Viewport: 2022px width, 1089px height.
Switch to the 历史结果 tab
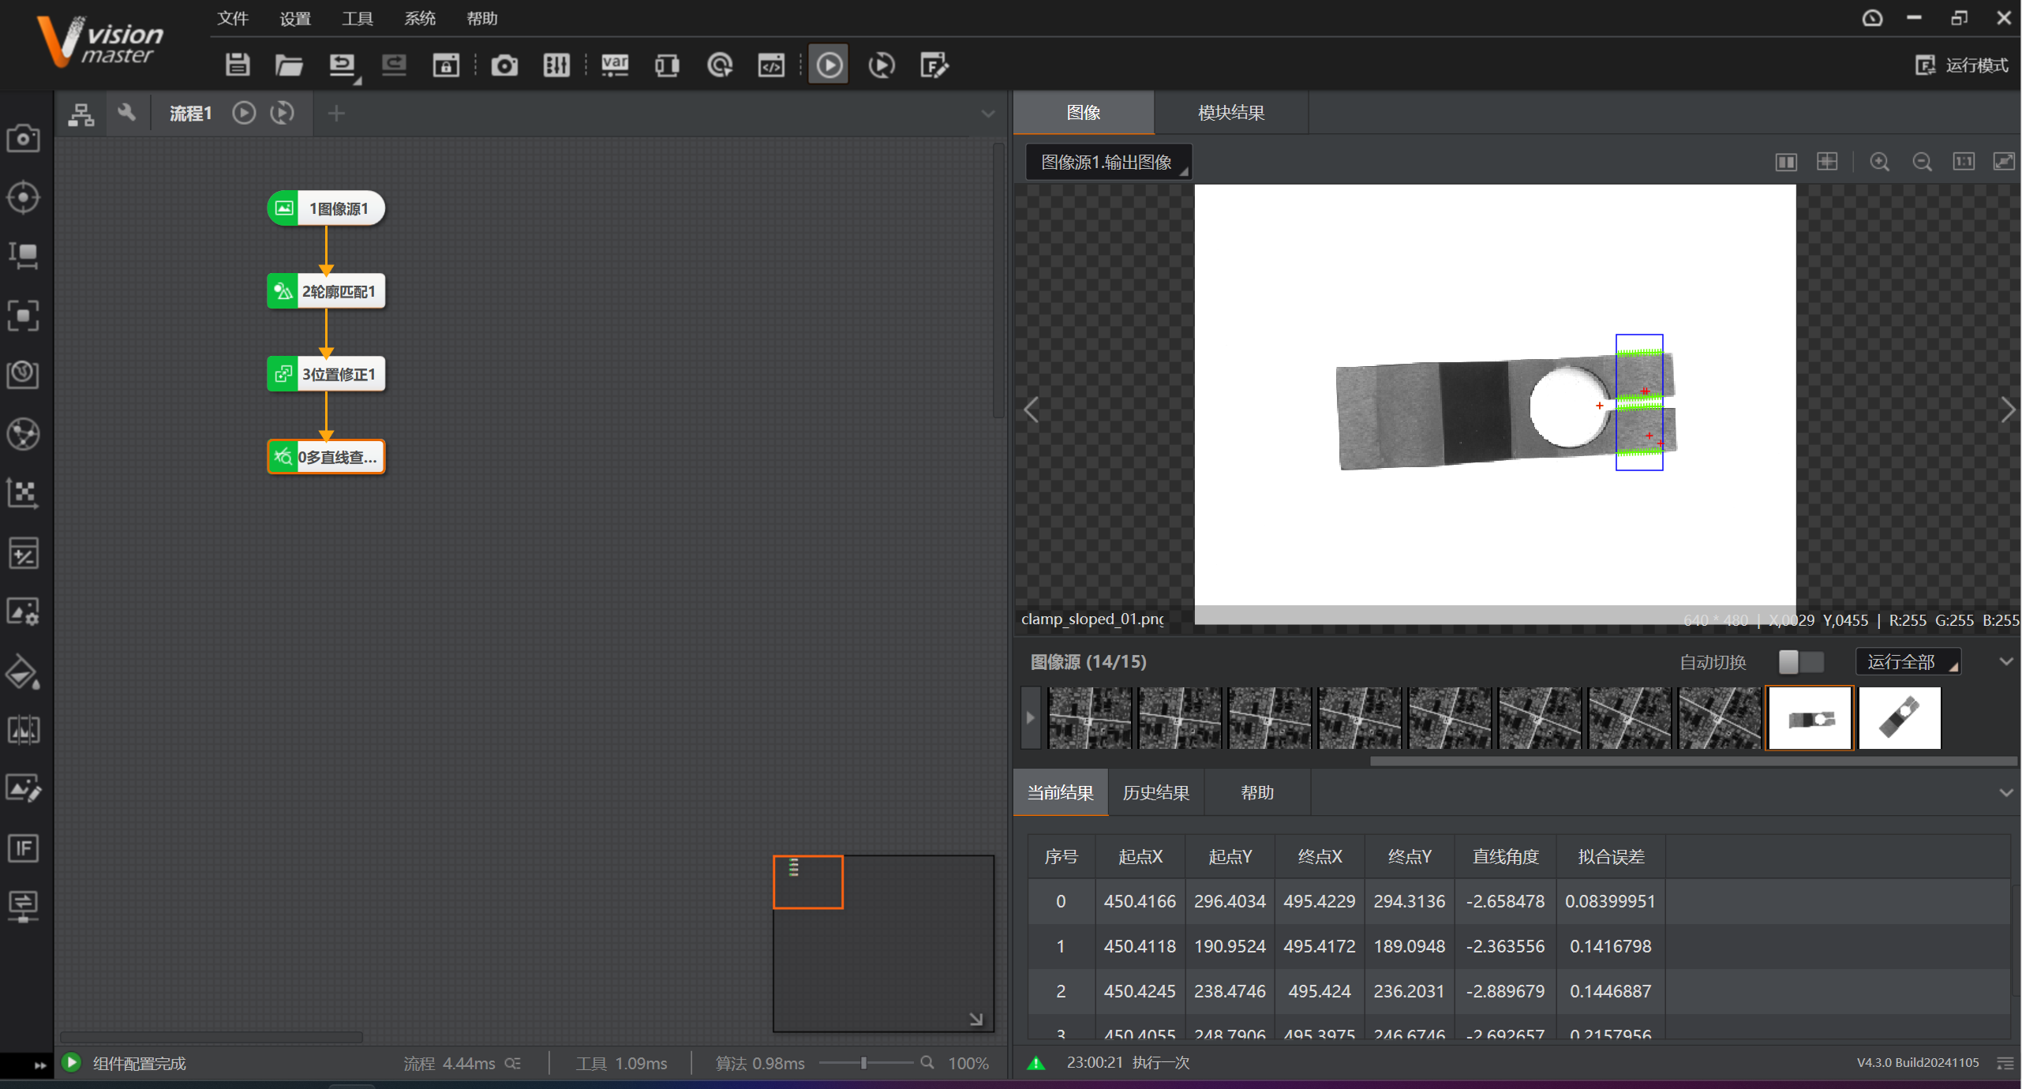1155,792
